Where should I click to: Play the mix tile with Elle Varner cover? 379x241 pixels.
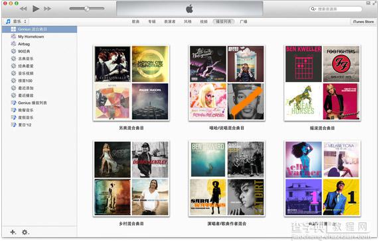(322, 179)
